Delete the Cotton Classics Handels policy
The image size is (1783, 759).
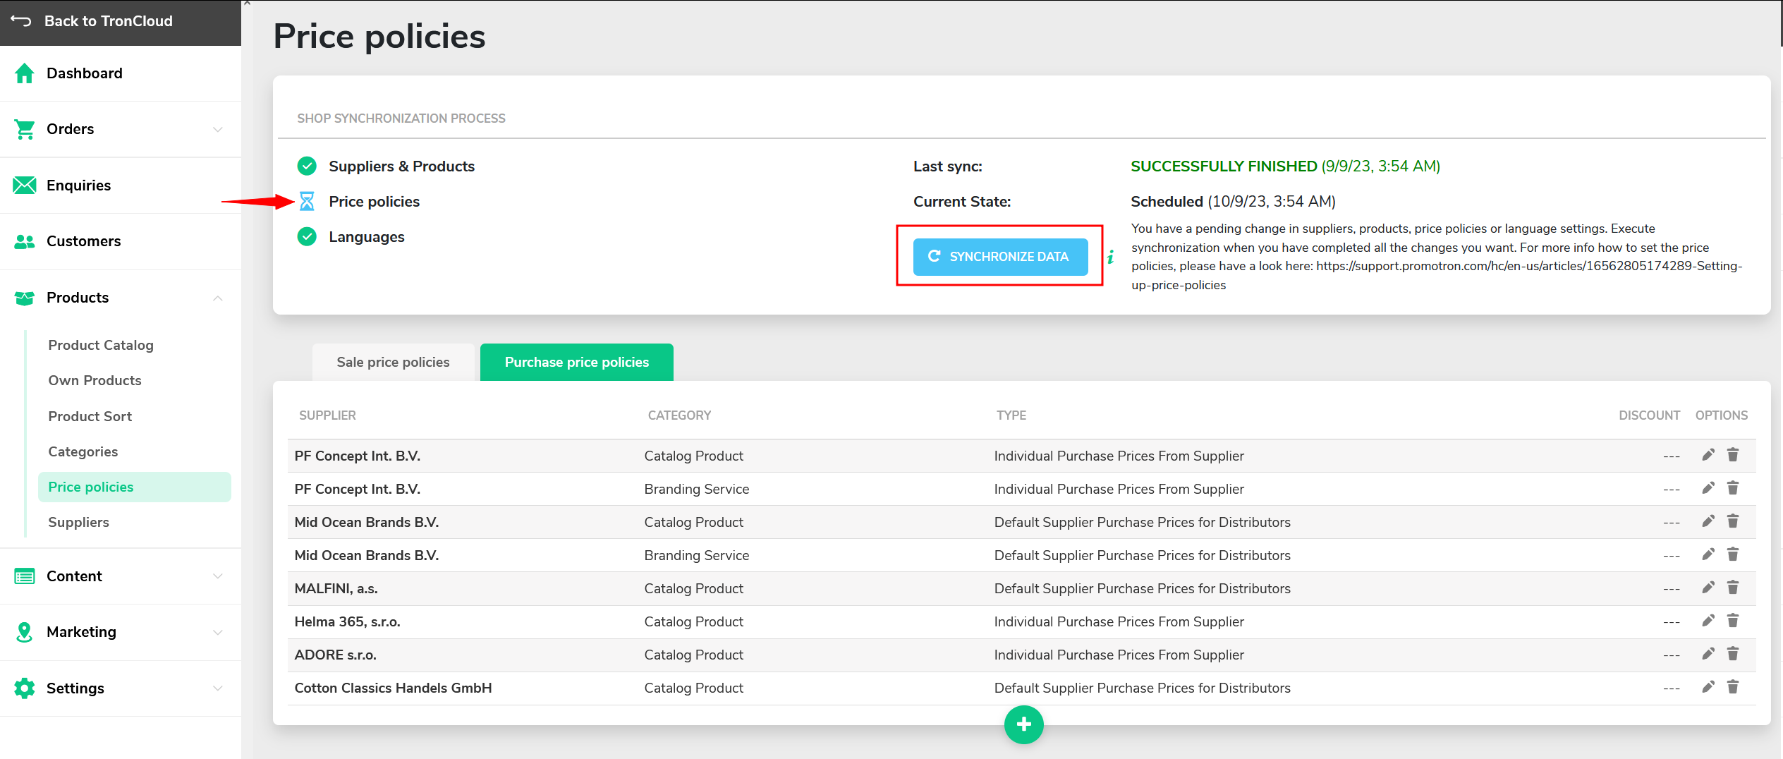(x=1733, y=687)
